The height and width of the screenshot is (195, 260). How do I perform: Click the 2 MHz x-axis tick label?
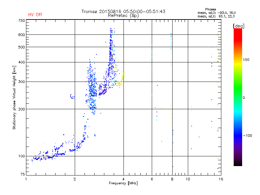point(75,179)
